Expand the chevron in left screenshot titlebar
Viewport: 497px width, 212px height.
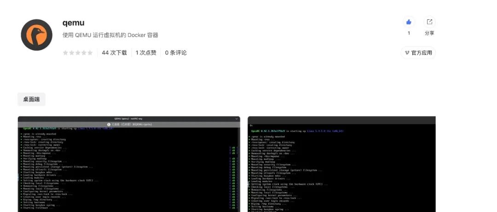(237, 119)
